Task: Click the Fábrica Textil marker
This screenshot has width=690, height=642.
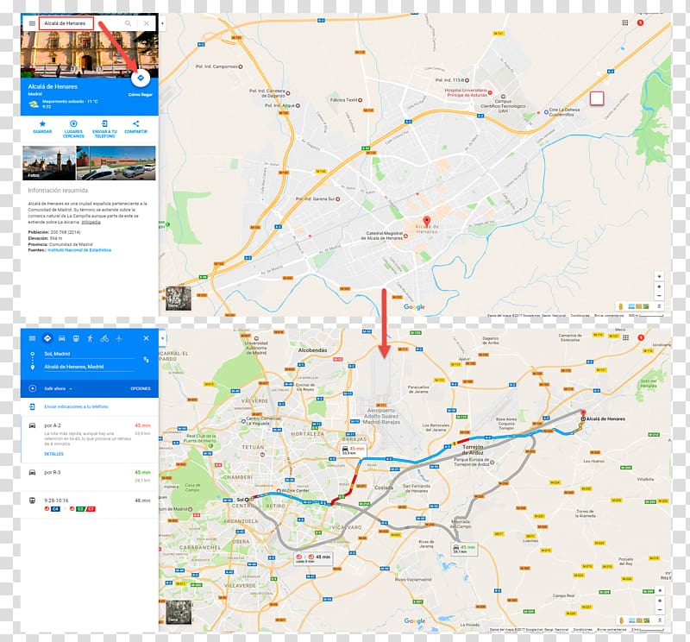Action: tap(360, 100)
